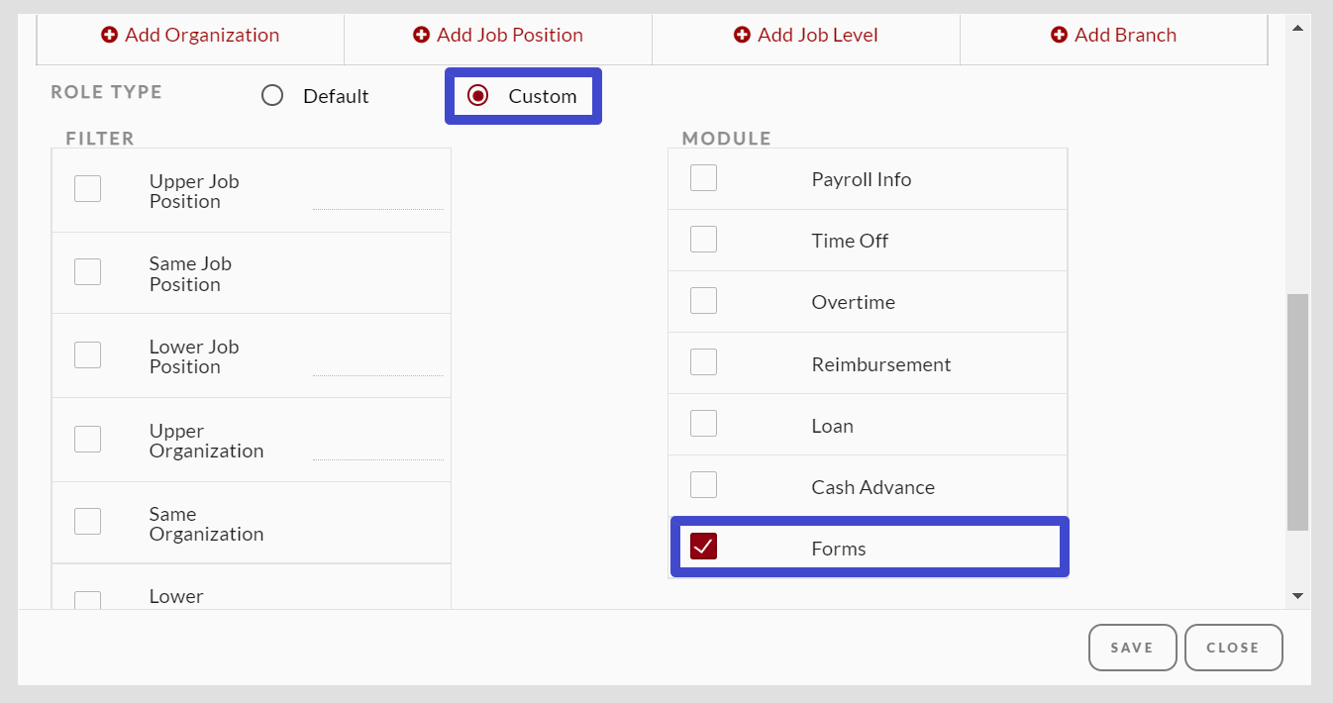The width and height of the screenshot is (1333, 703).
Task: Click the Upper Job Position input field
Action: 377,199
